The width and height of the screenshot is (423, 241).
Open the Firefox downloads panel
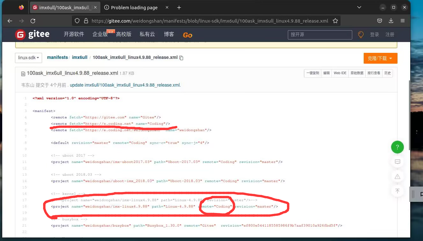(391, 21)
